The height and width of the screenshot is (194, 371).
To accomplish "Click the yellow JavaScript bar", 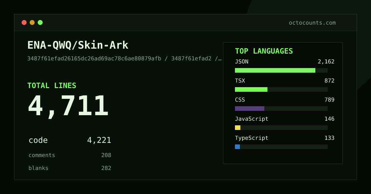I will point(238,127).
